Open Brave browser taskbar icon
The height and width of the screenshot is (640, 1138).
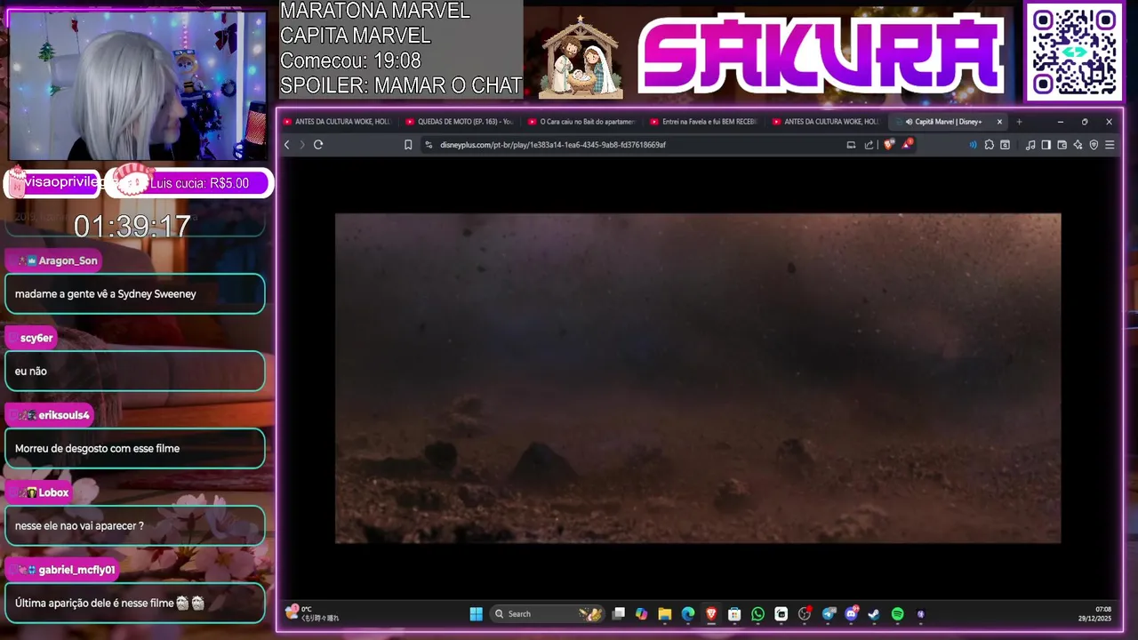[x=711, y=614]
